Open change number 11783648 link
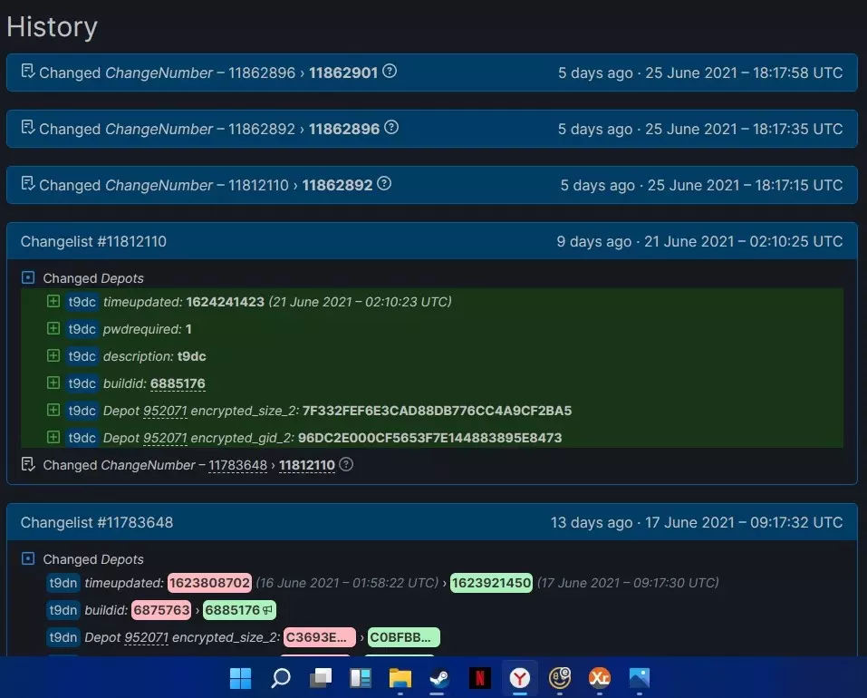867x698 pixels. click(x=237, y=465)
